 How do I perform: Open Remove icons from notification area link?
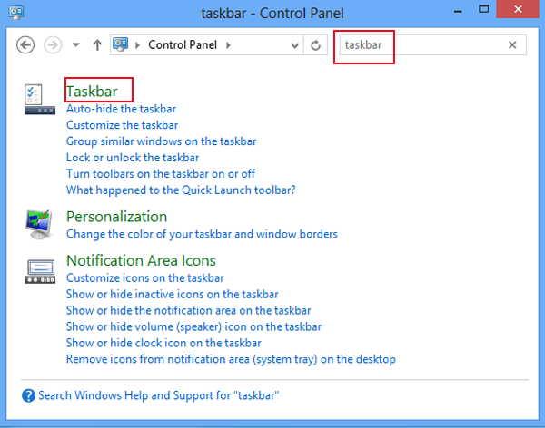[231, 359]
